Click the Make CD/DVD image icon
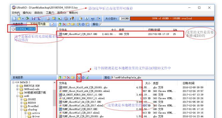 click(48, 19)
